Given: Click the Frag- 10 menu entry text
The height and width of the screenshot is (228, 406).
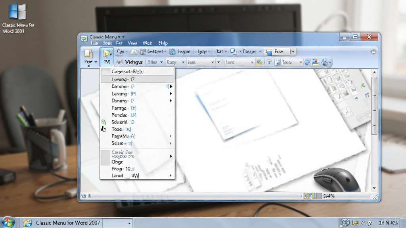Looking at the screenshot, I should 123,169.
